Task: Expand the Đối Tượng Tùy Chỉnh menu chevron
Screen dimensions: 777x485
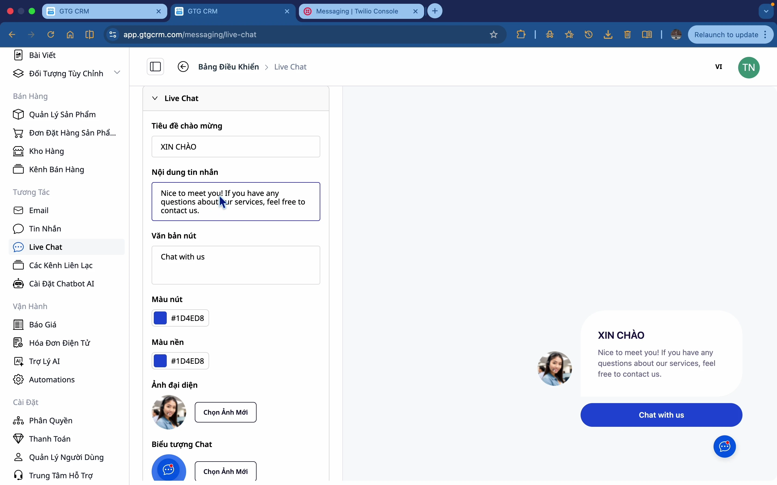Action: click(x=117, y=72)
